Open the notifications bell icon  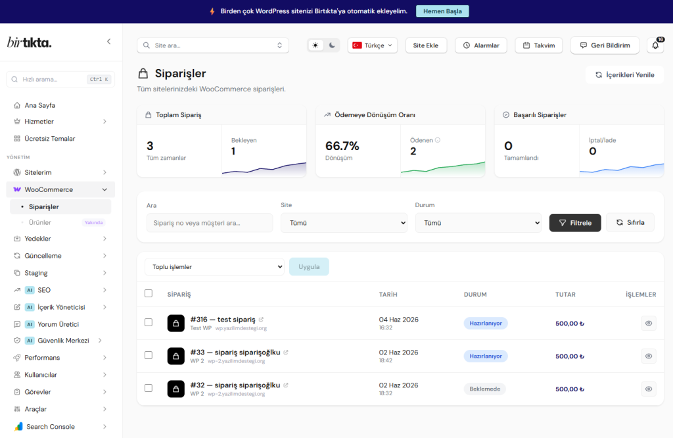click(x=655, y=45)
